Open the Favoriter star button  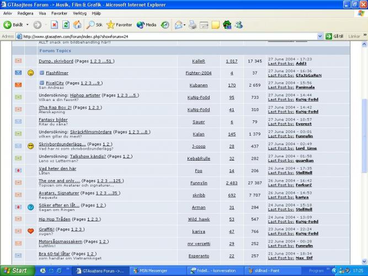(x=119, y=25)
